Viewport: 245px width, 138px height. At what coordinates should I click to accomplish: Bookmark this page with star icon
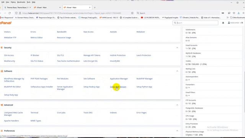[x=132, y=13]
